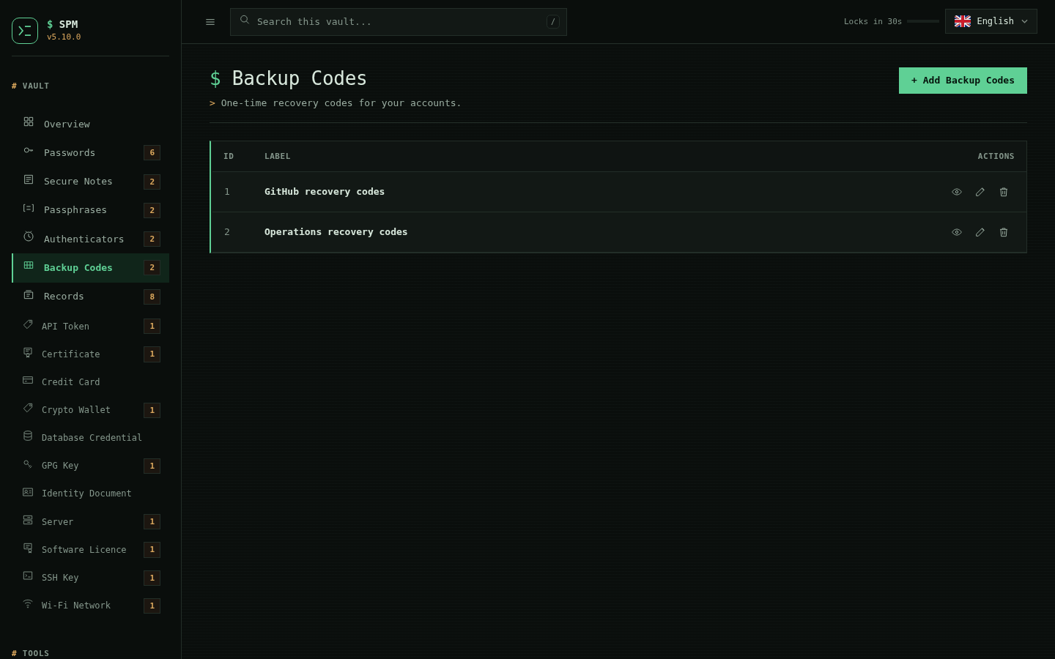Click the Overview grid icon
Image resolution: width=1055 pixels, height=659 pixels.
[x=29, y=122]
